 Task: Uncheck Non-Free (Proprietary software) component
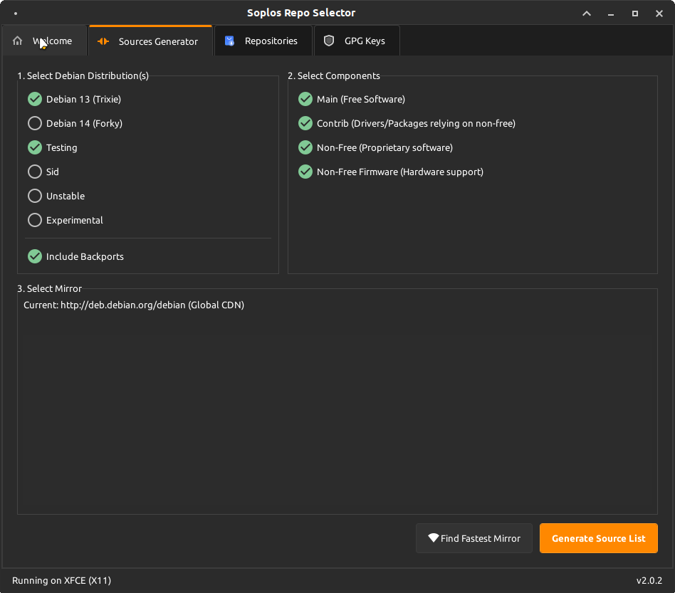[x=305, y=147]
